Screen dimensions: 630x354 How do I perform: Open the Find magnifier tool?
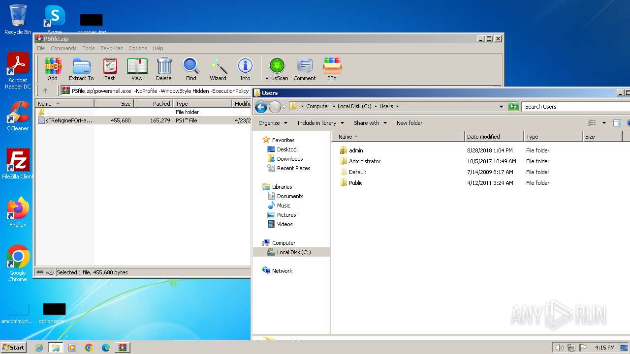(x=191, y=69)
